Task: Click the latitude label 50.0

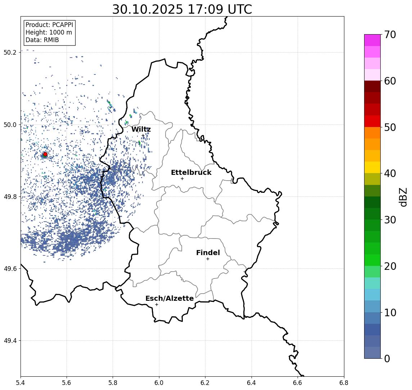Action: [x=10, y=125]
